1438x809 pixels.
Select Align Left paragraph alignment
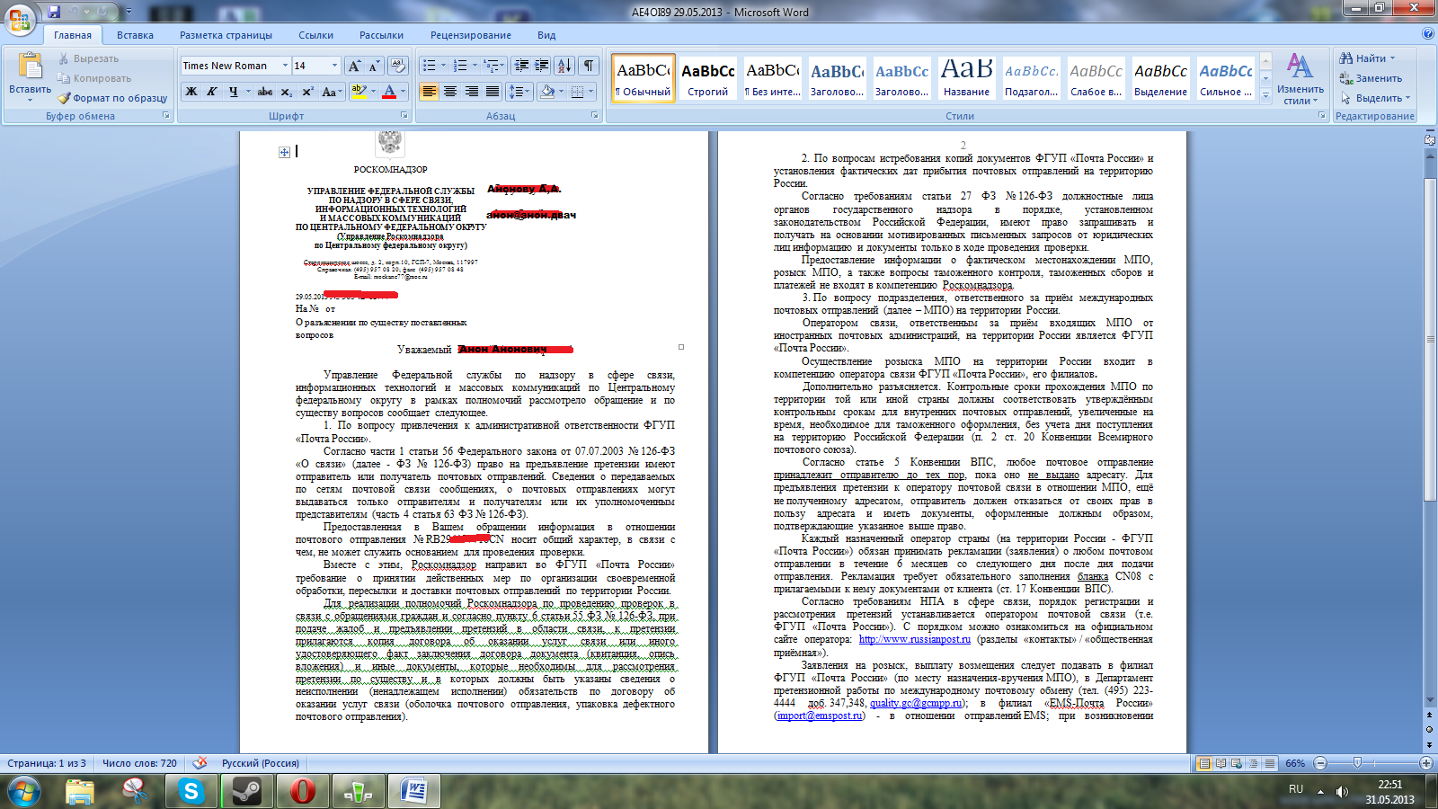(430, 92)
